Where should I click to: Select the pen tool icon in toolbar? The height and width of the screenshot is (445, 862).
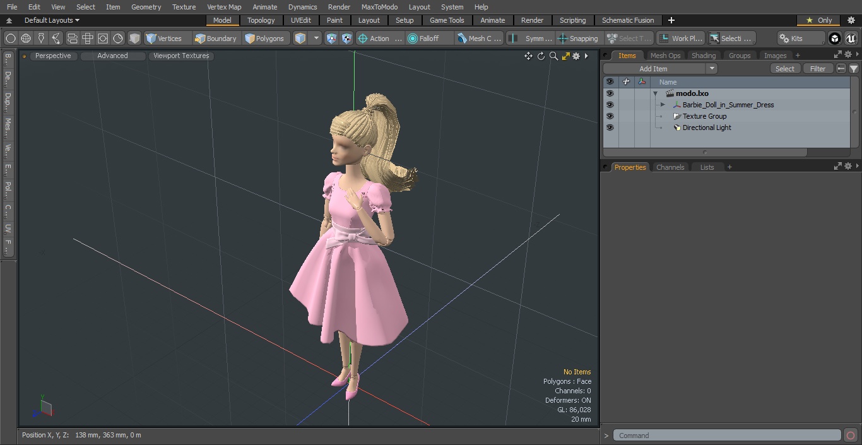[41, 39]
